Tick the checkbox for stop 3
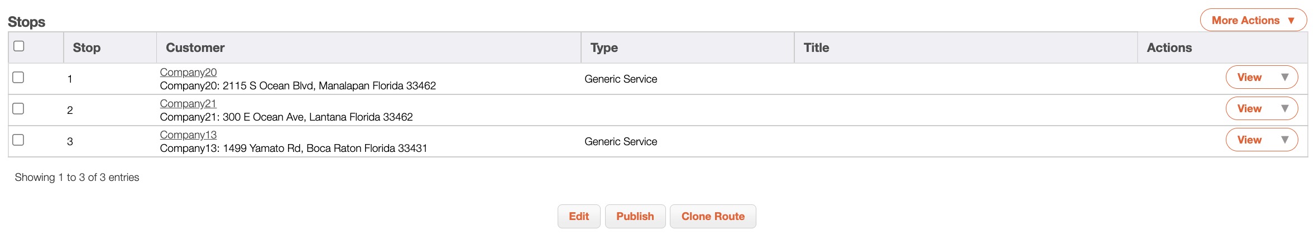 (18, 140)
